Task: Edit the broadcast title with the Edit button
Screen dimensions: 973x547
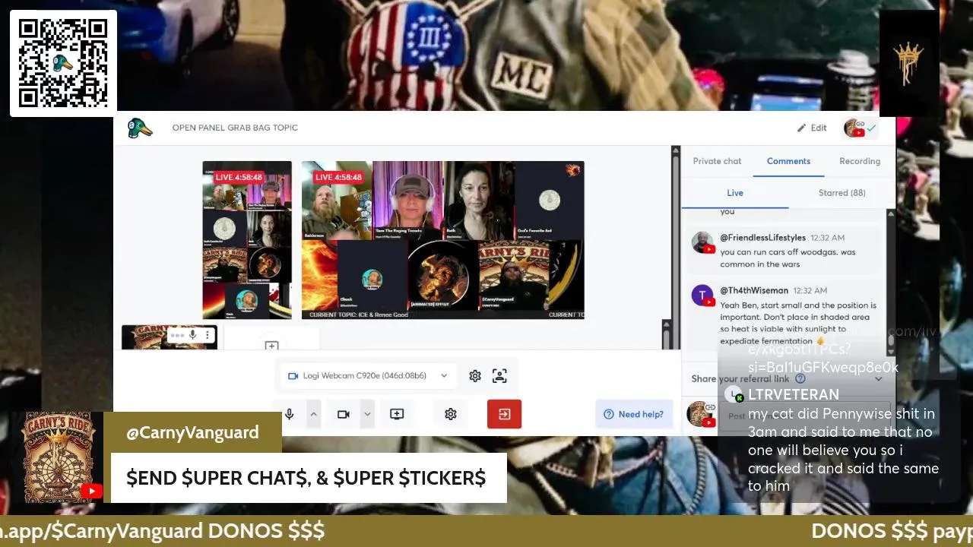Action: point(811,128)
